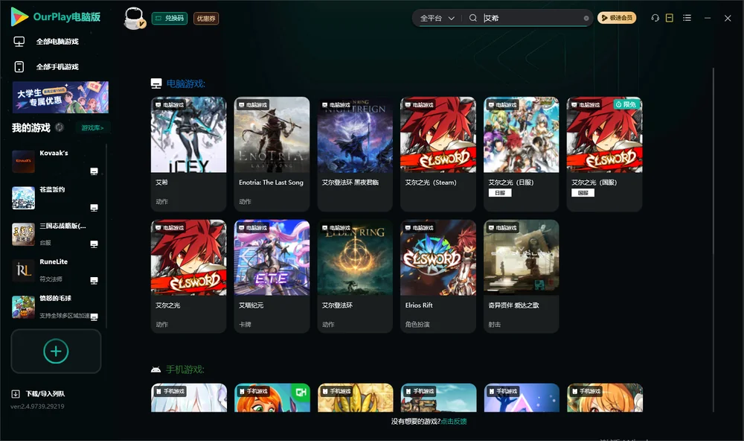Open the Enotria: The Last Song card
The height and width of the screenshot is (441, 744).
point(272,154)
